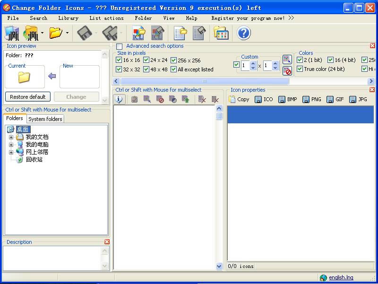378x284 pixels.
Task: Open the dropdown arrow beside open folder icon
Action: pos(67,33)
